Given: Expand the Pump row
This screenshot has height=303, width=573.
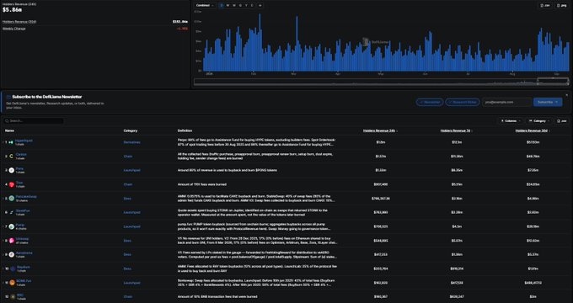Looking at the screenshot, I should (x=3, y=226).
